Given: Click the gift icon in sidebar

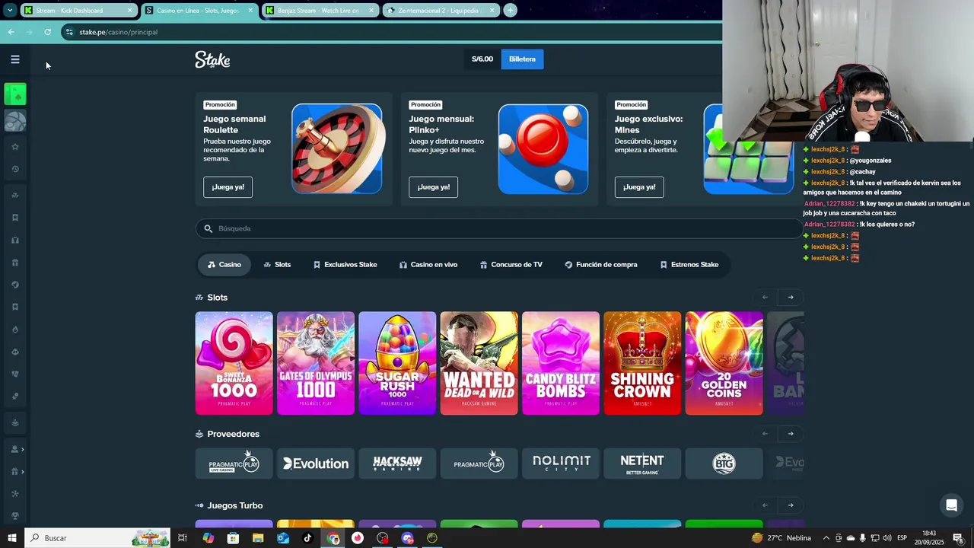Looking at the screenshot, I should pyautogui.click(x=15, y=263).
